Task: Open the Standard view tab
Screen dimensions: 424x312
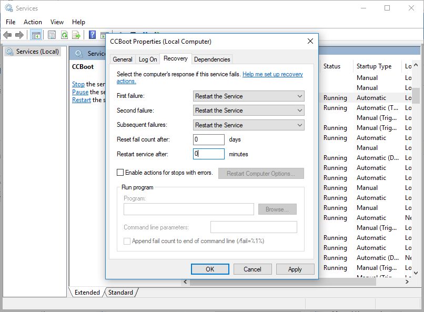Action: (x=120, y=292)
